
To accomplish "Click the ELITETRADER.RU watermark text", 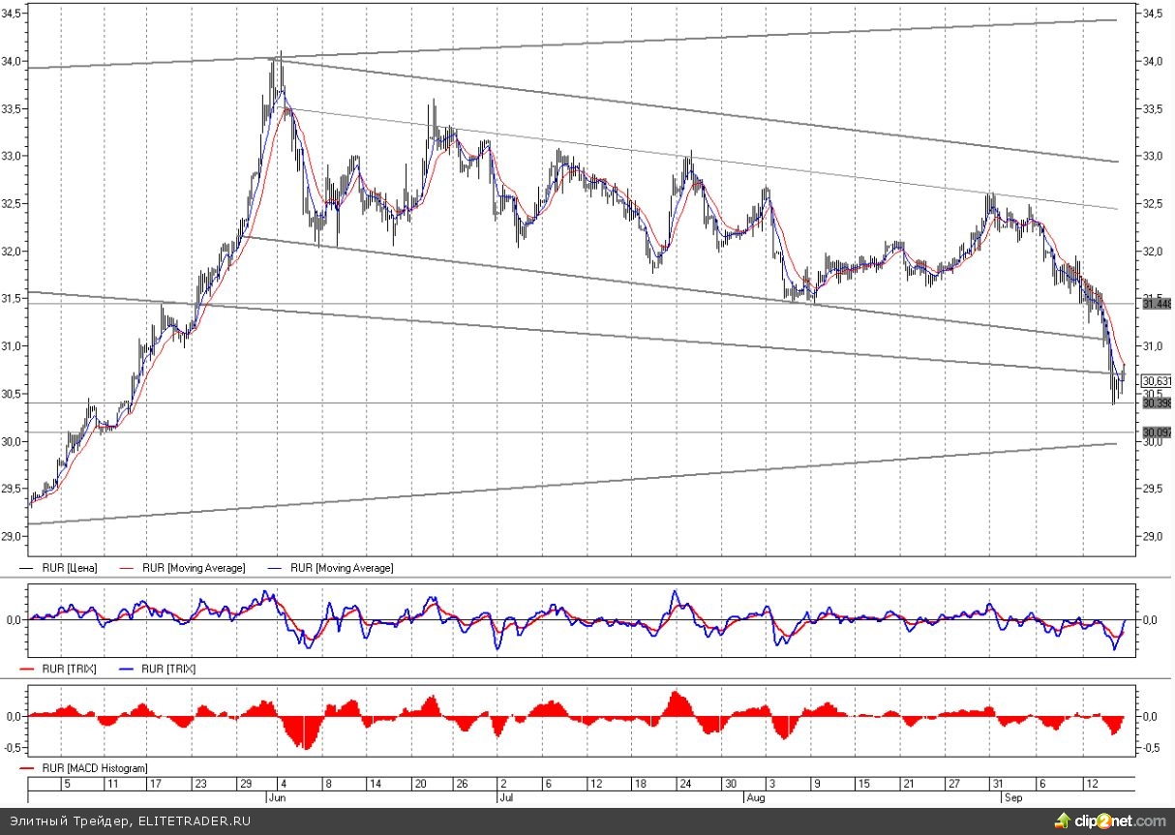I will pyautogui.click(x=185, y=821).
